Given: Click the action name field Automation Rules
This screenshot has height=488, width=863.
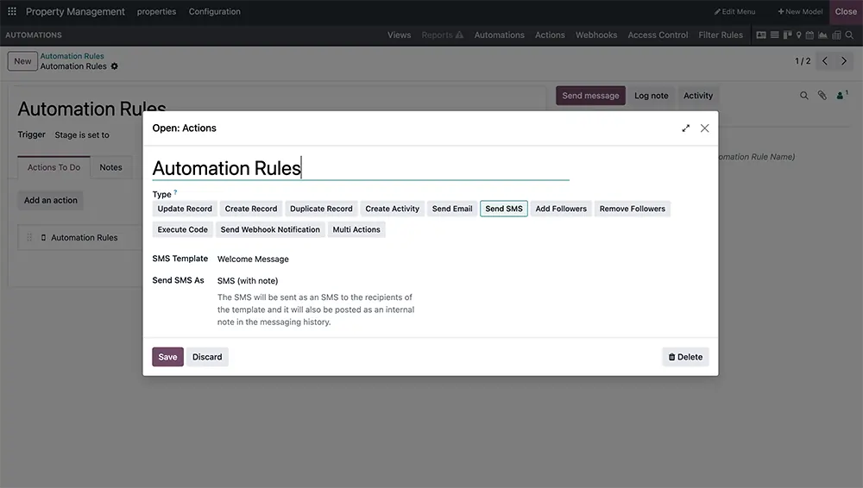Looking at the screenshot, I should 361,168.
